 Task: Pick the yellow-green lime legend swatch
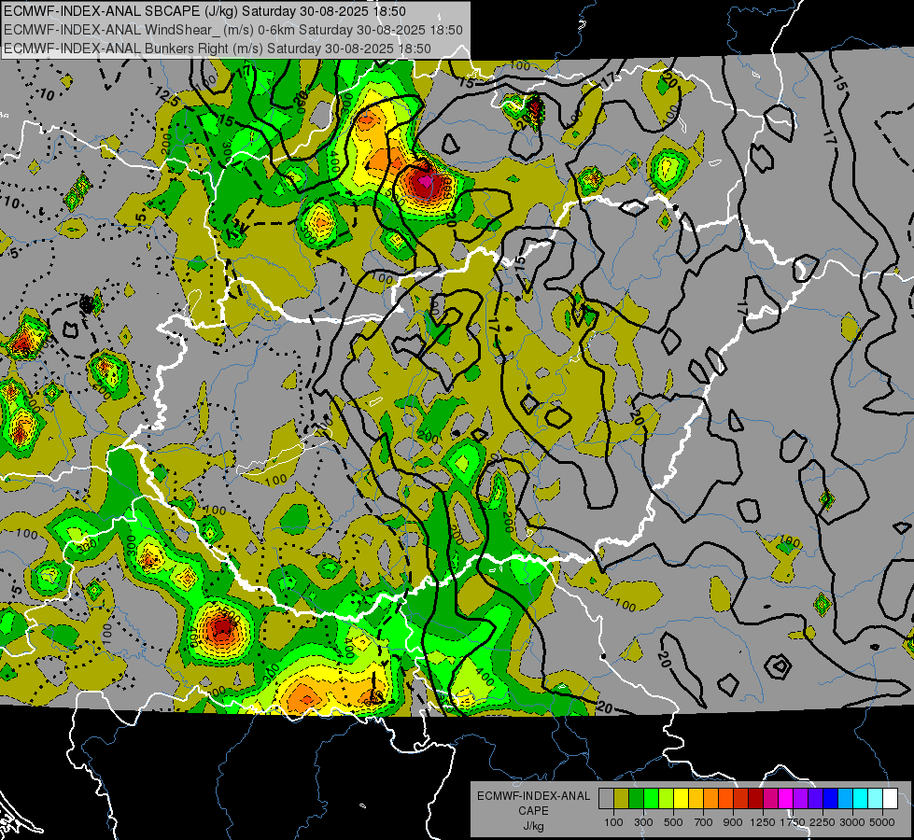666,799
